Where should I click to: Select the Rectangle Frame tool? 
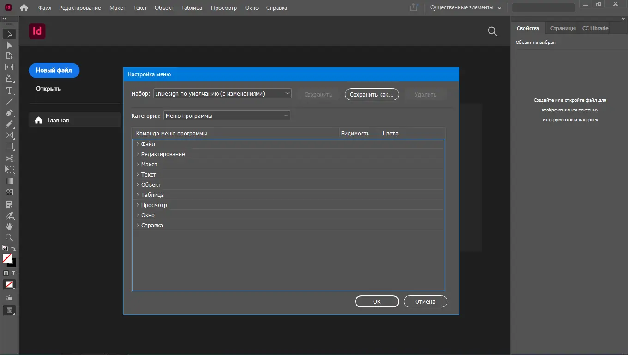tap(9, 135)
